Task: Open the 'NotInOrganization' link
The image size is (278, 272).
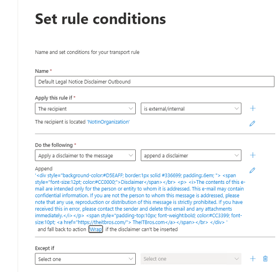Action: (x=108, y=122)
